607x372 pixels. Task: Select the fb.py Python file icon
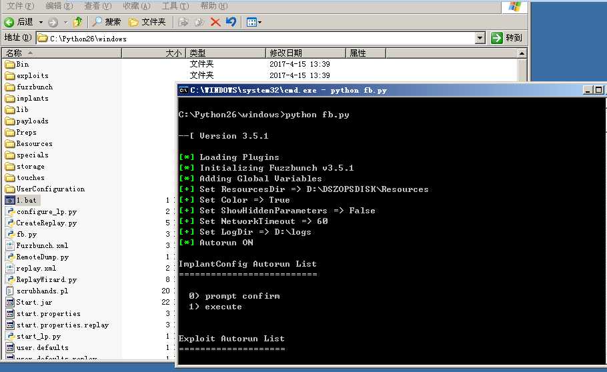tap(10, 234)
